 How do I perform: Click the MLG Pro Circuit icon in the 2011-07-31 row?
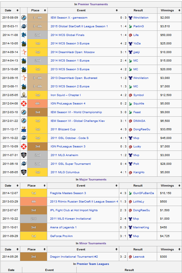click(x=24, y=155)
